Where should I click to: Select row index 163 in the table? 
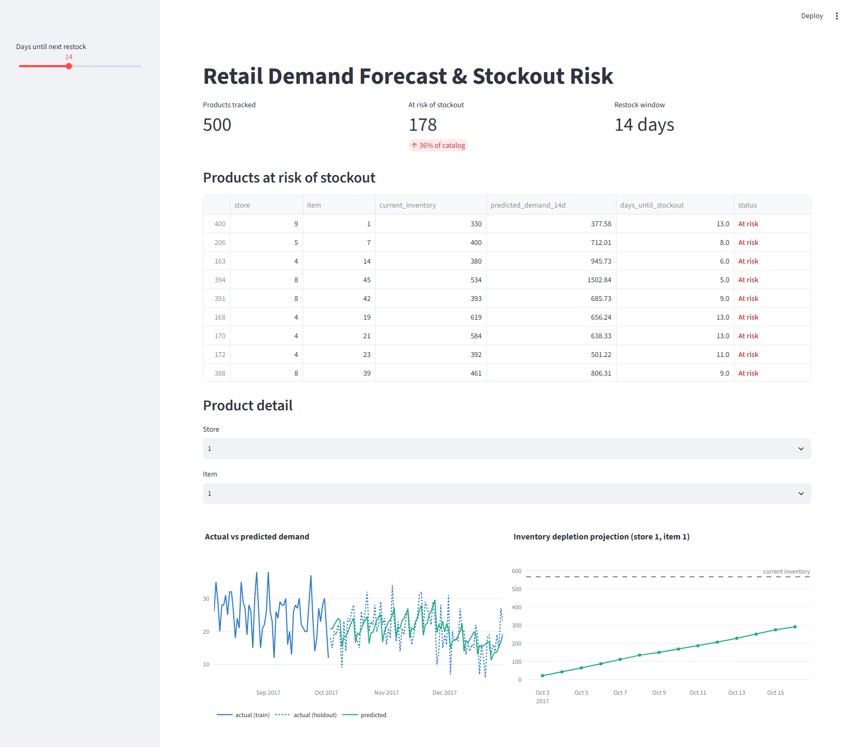[x=217, y=261]
